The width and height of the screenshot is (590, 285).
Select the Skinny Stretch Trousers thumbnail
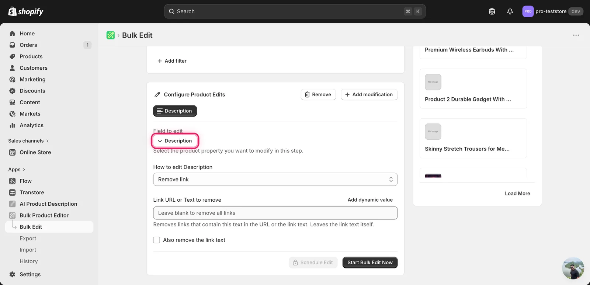tap(433, 132)
